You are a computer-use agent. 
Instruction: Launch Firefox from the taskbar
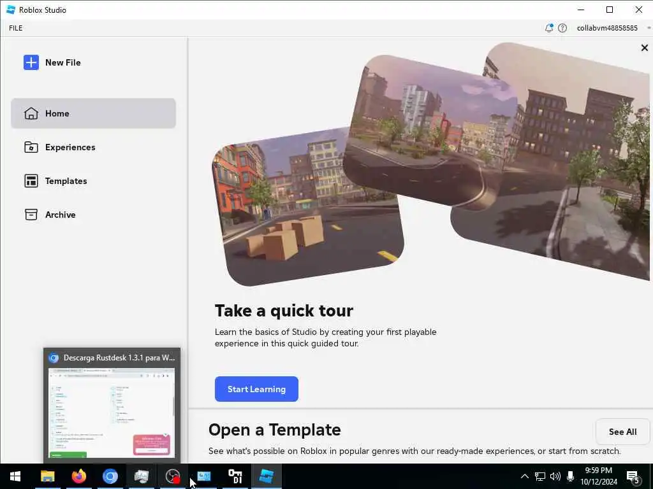78,476
